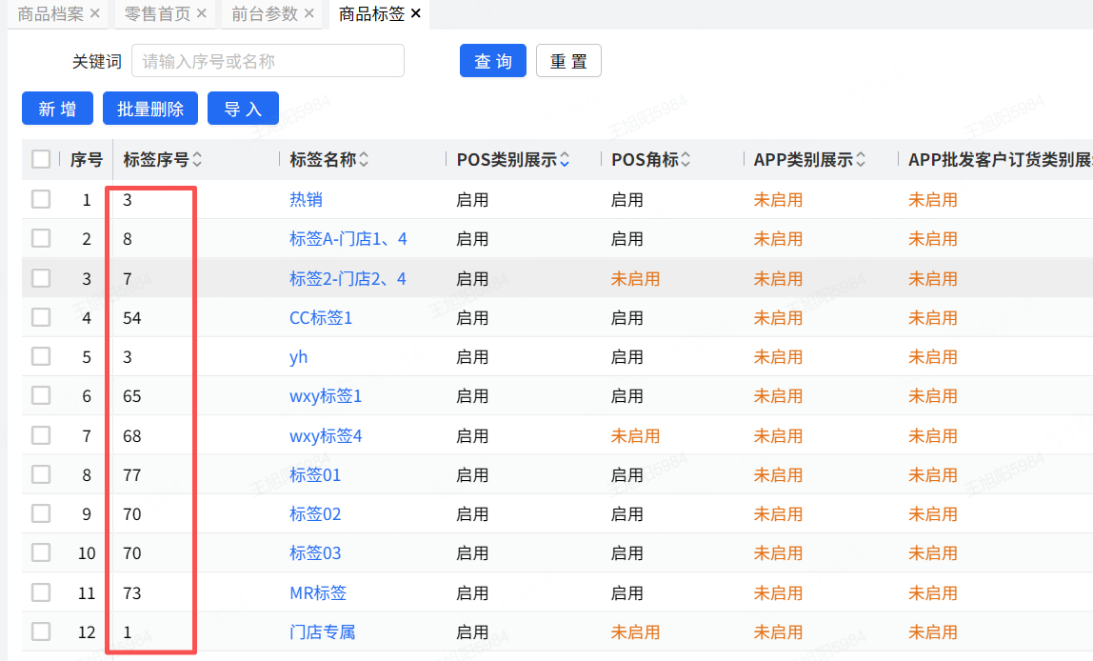This screenshot has height=661, width=1093.
Task: Open the CC标签1 link
Action: 321,318
